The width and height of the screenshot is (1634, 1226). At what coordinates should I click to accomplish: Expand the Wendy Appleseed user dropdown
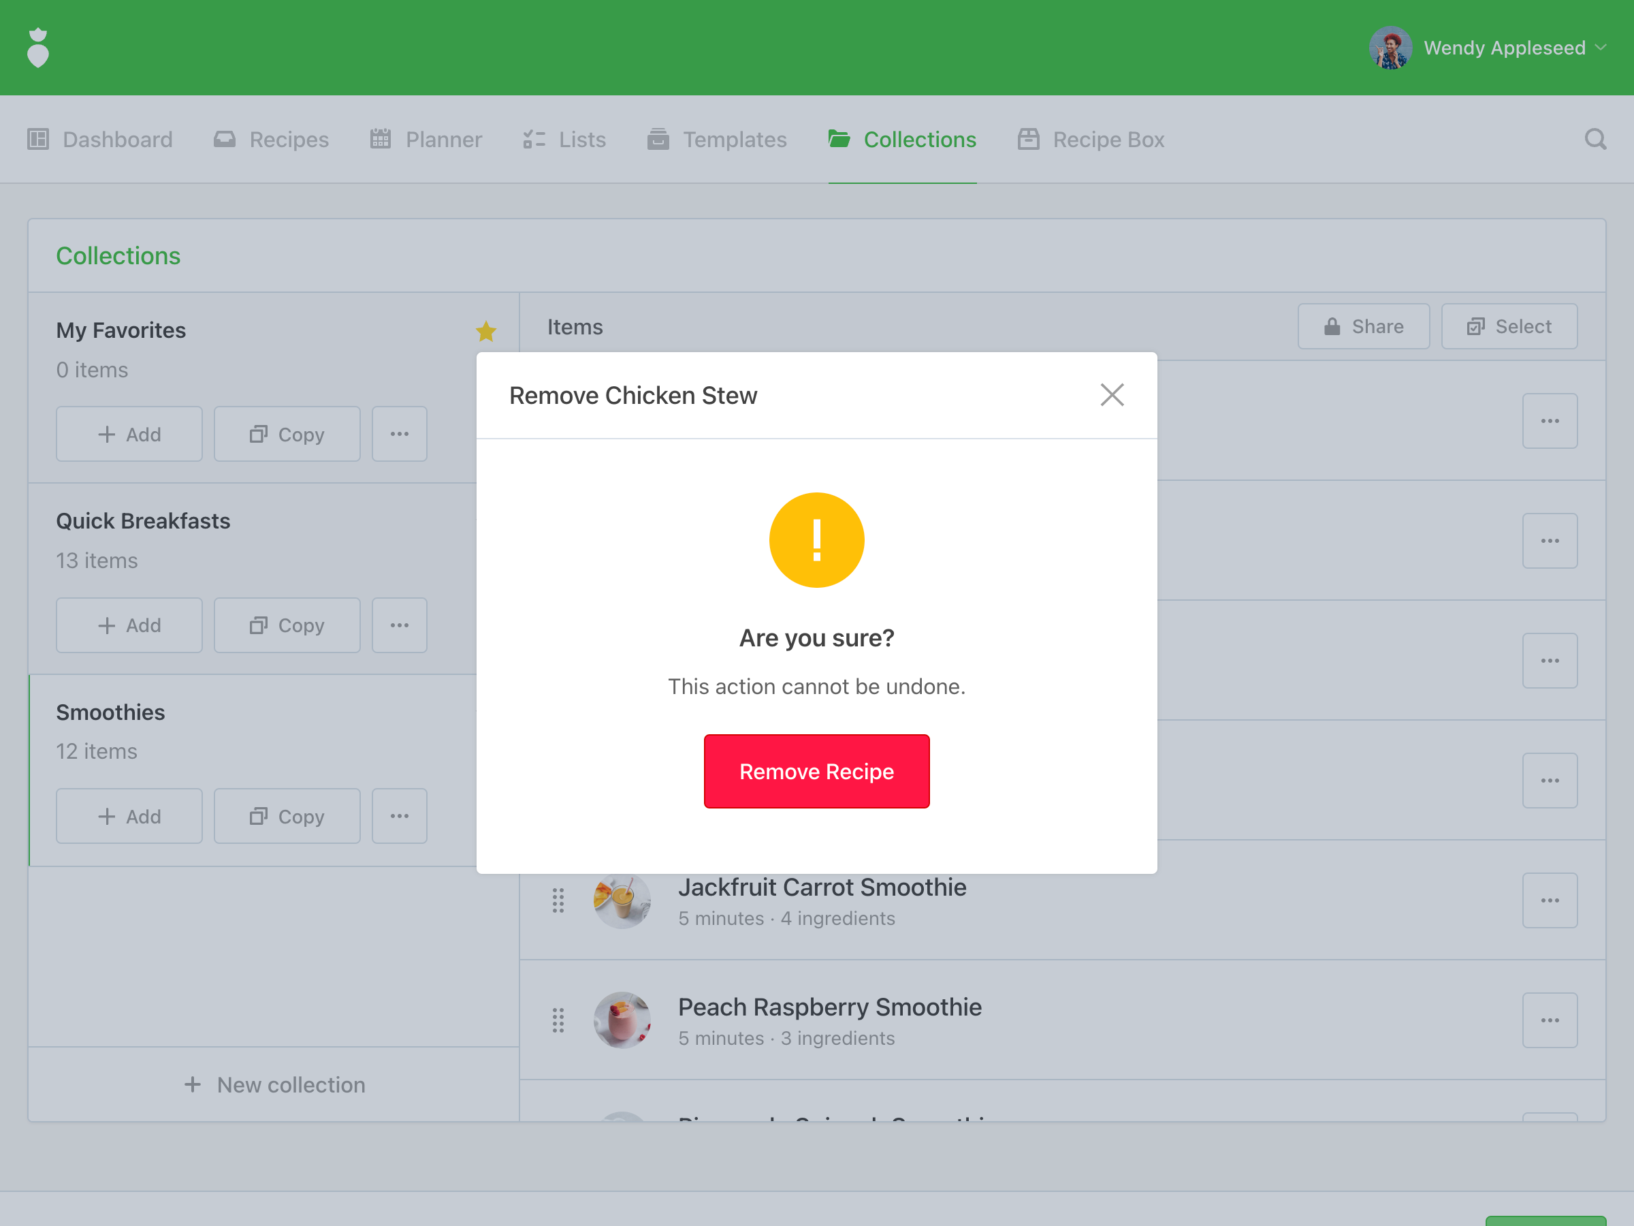[x=1601, y=48]
